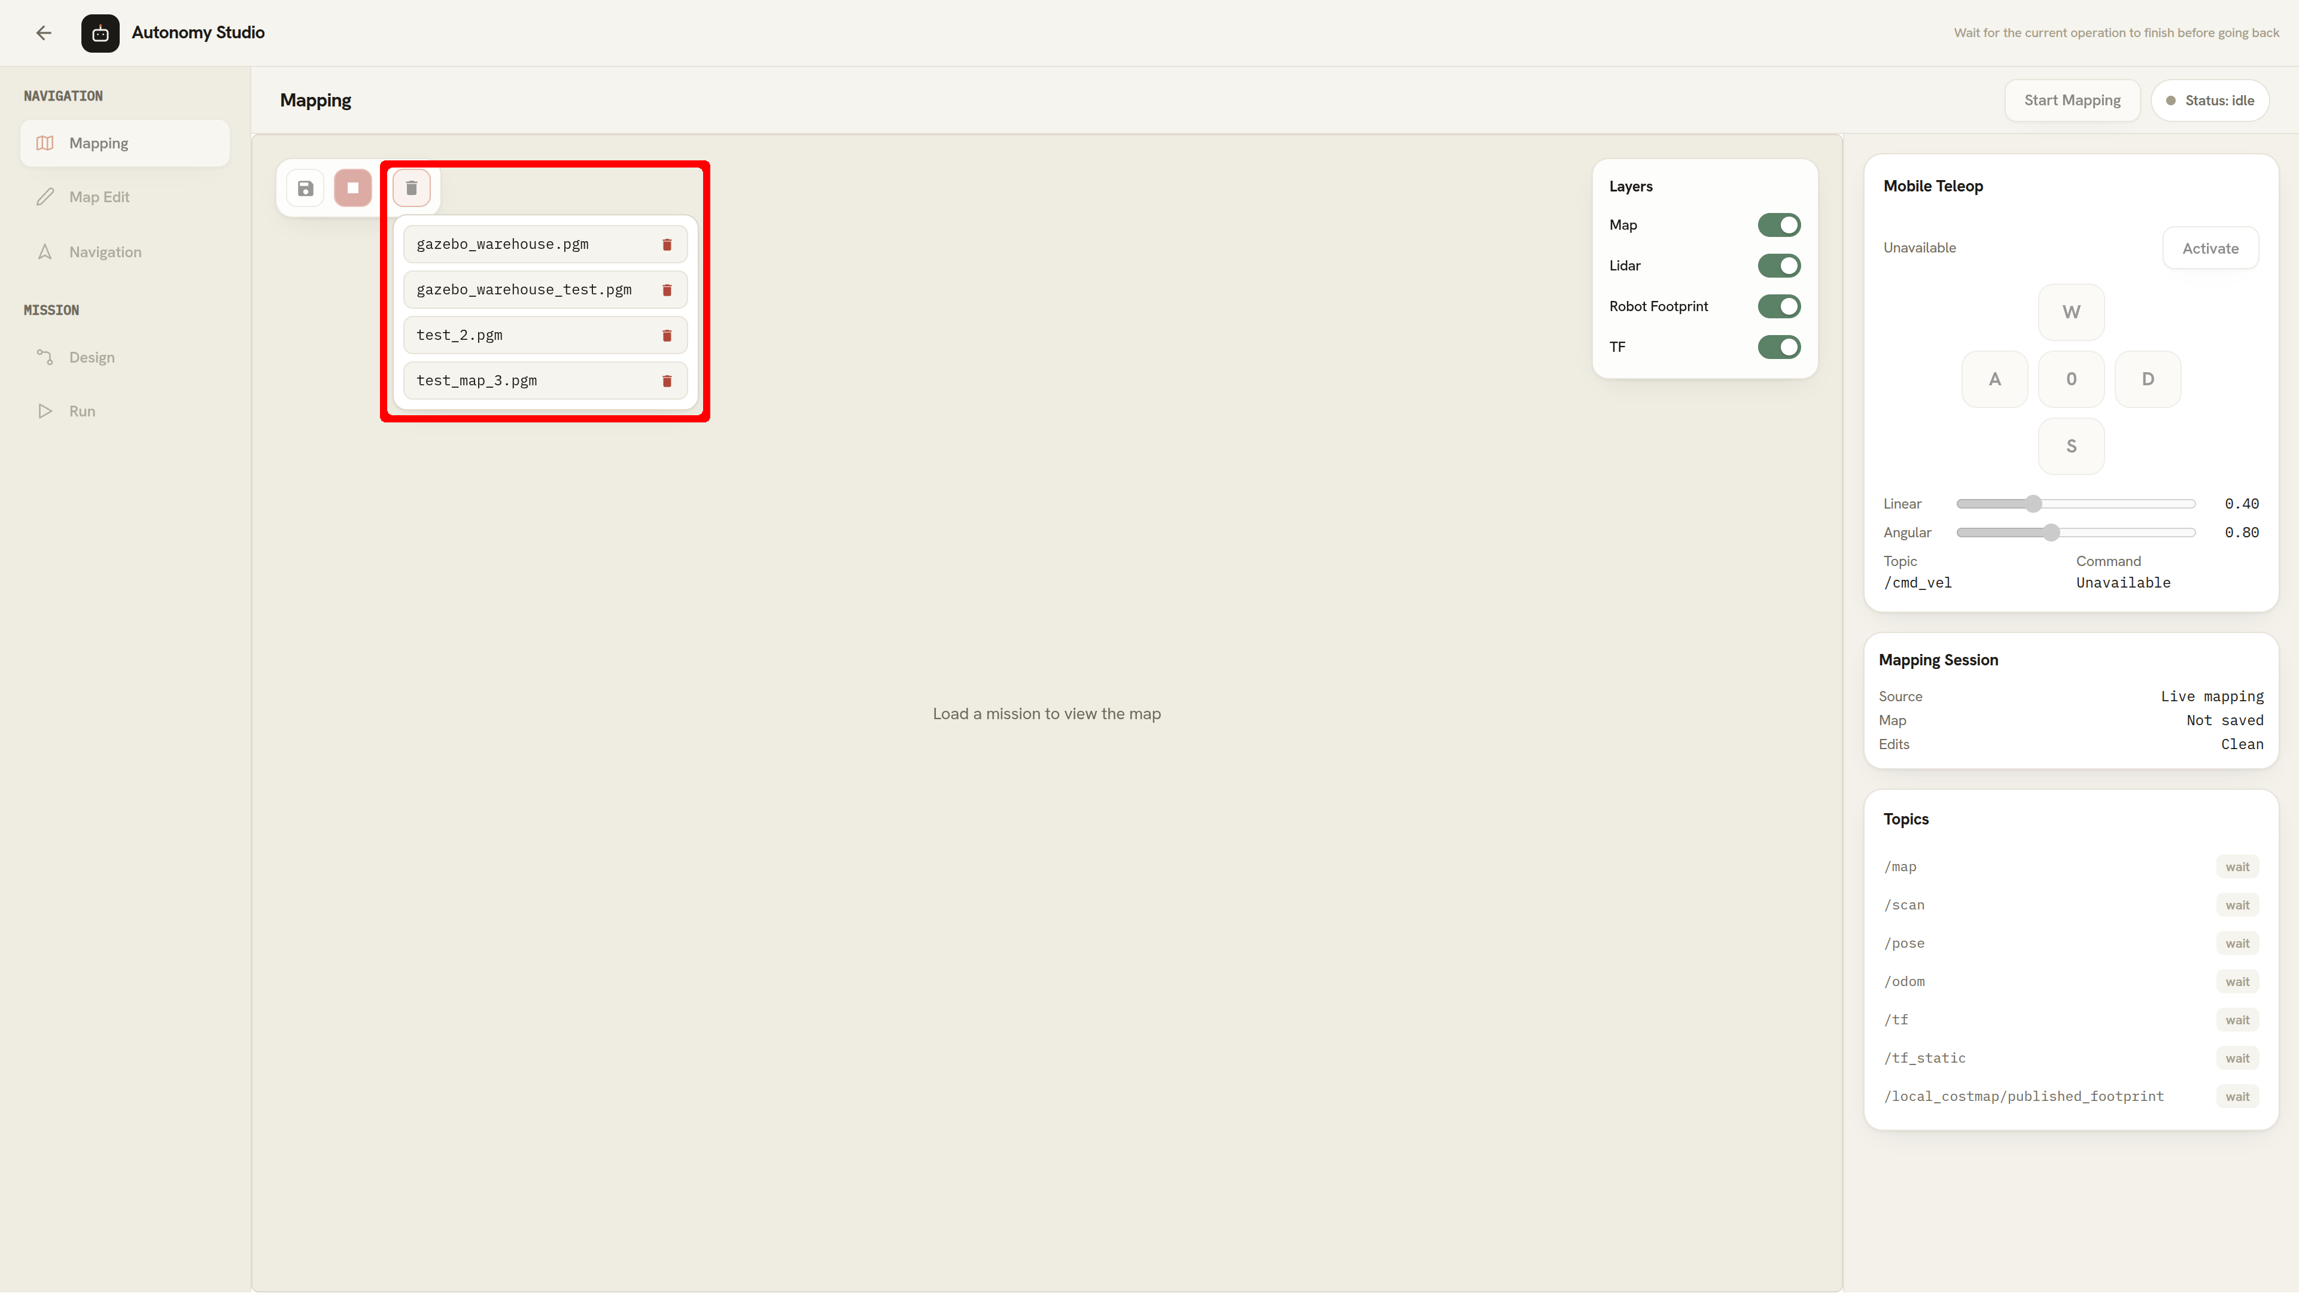This screenshot has width=2299, height=1293.
Task: Delete test_2.pgm with its trash icon
Action: (667, 336)
